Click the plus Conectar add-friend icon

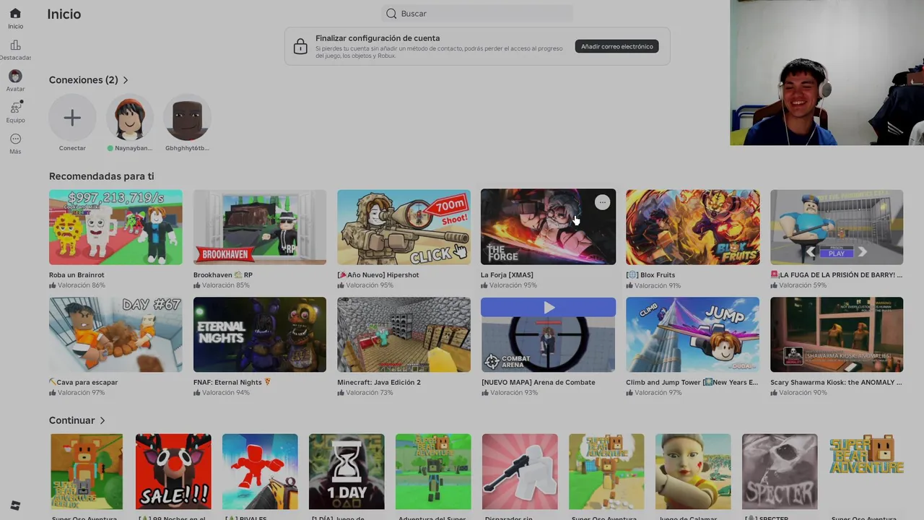72,118
